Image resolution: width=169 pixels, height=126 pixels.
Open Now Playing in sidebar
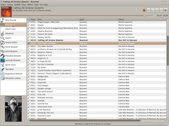13,20
